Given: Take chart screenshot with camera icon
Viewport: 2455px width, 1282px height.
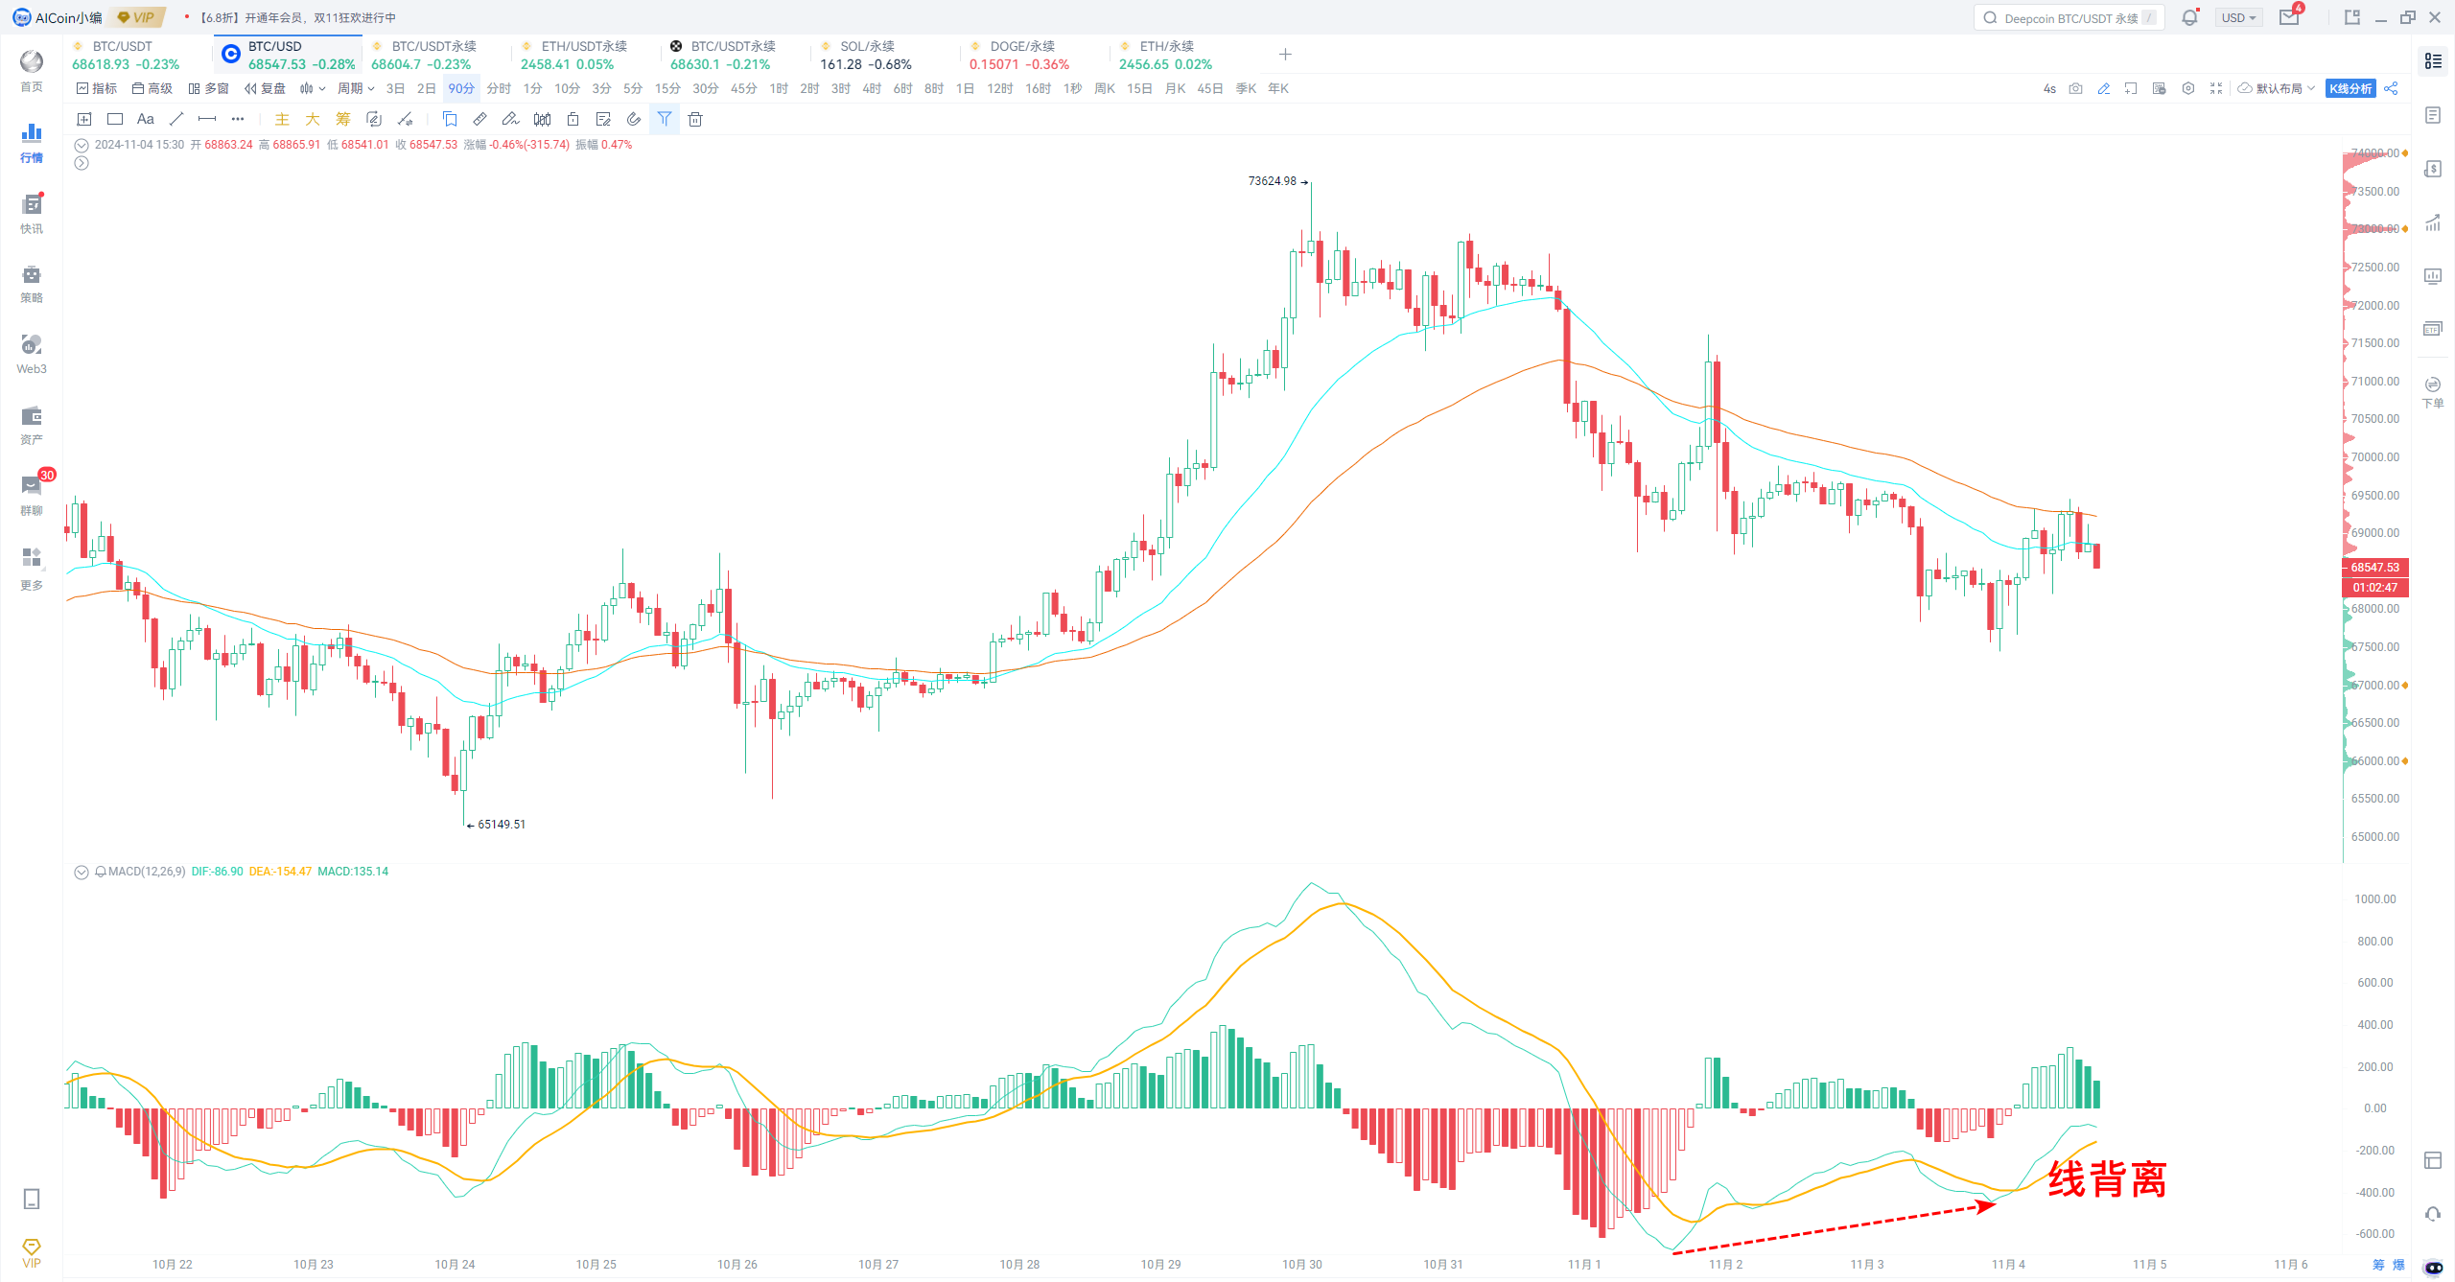Looking at the screenshot, I should 2075,88.
